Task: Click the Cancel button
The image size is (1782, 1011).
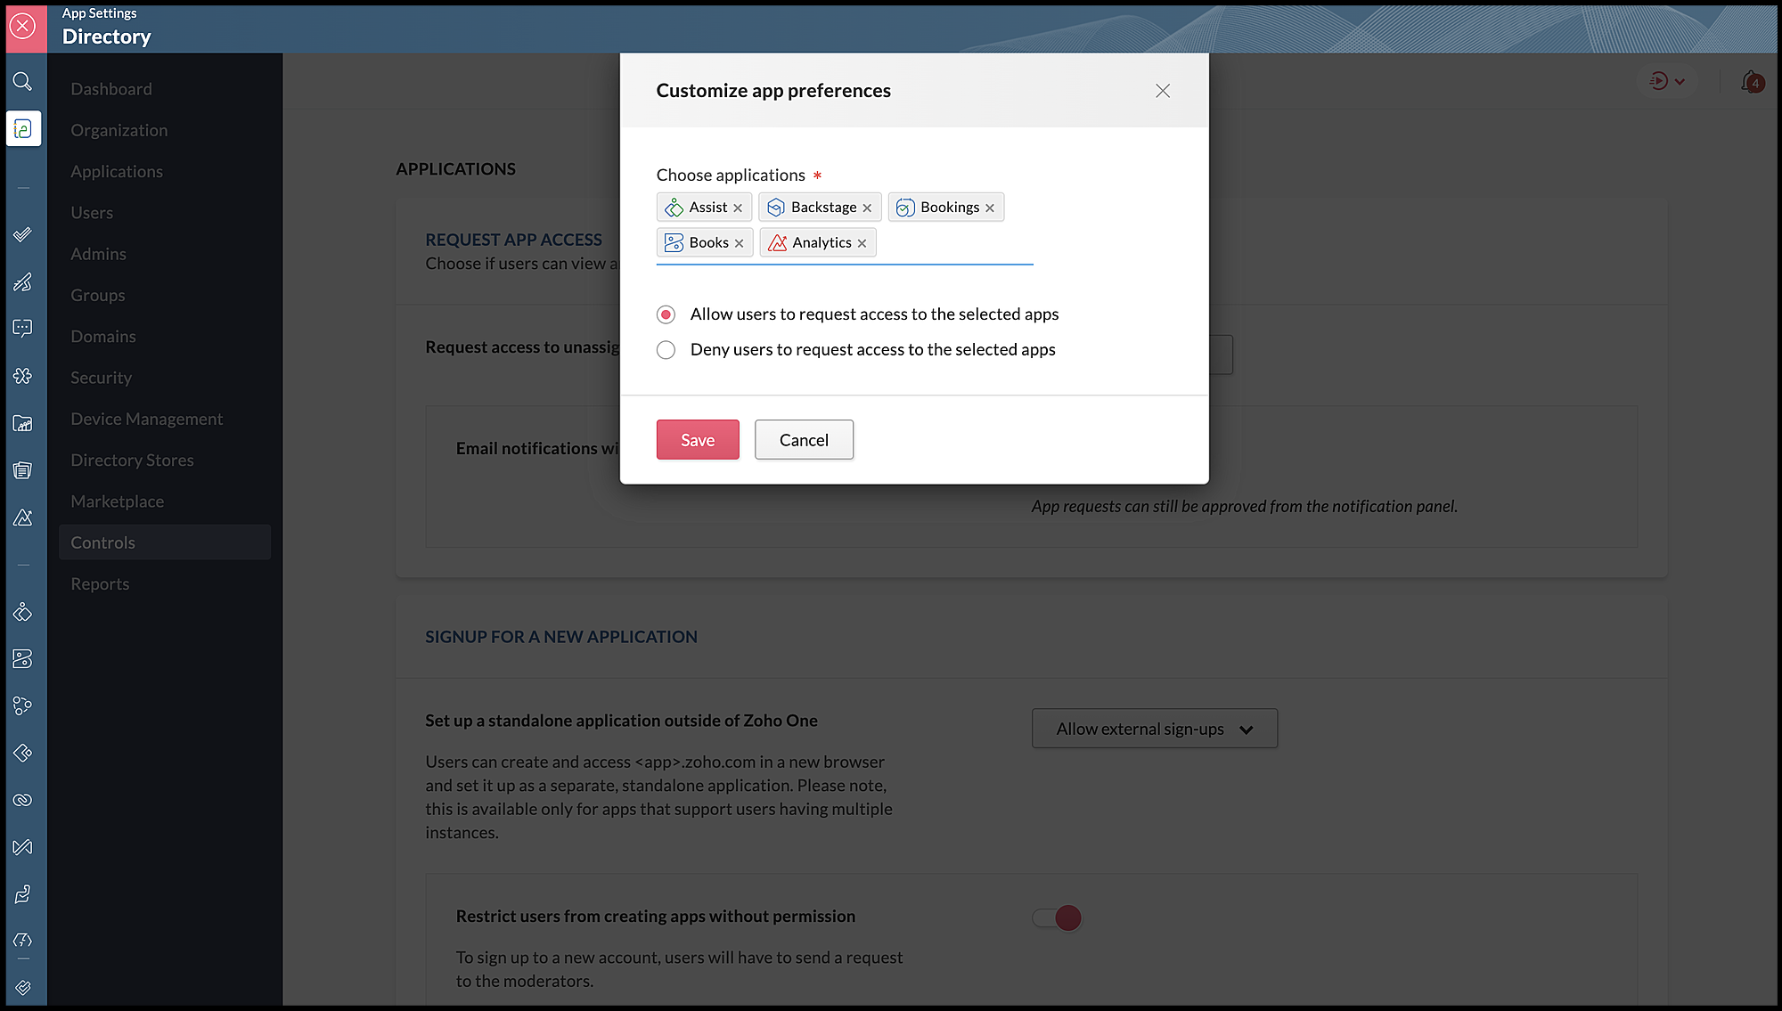Action: pyautogui.click(x=804, y=440)
